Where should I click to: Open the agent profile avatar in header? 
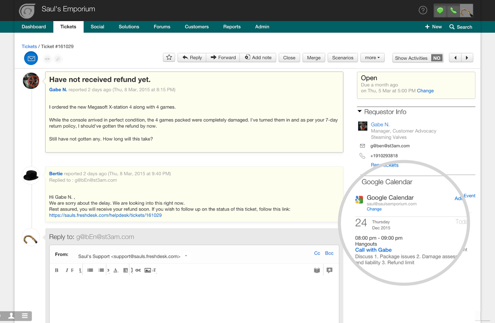tap(466, 10)
